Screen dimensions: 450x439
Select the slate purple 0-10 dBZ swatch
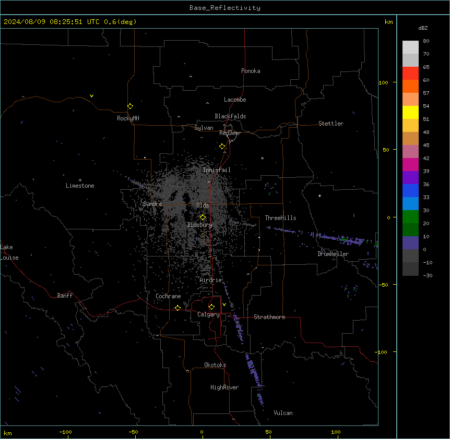[x=410, y=243]
